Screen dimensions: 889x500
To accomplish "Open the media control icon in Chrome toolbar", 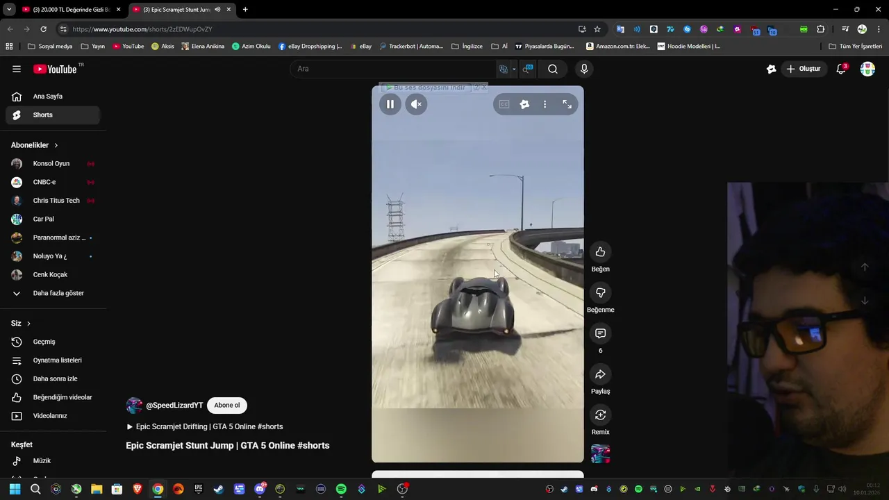I will [x=845, y=29].
